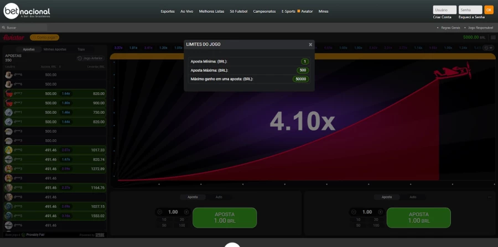Click the Bet Nacional logo
Image resolution: width=498 pixels, height=247 pixels.
pos(27,12)
